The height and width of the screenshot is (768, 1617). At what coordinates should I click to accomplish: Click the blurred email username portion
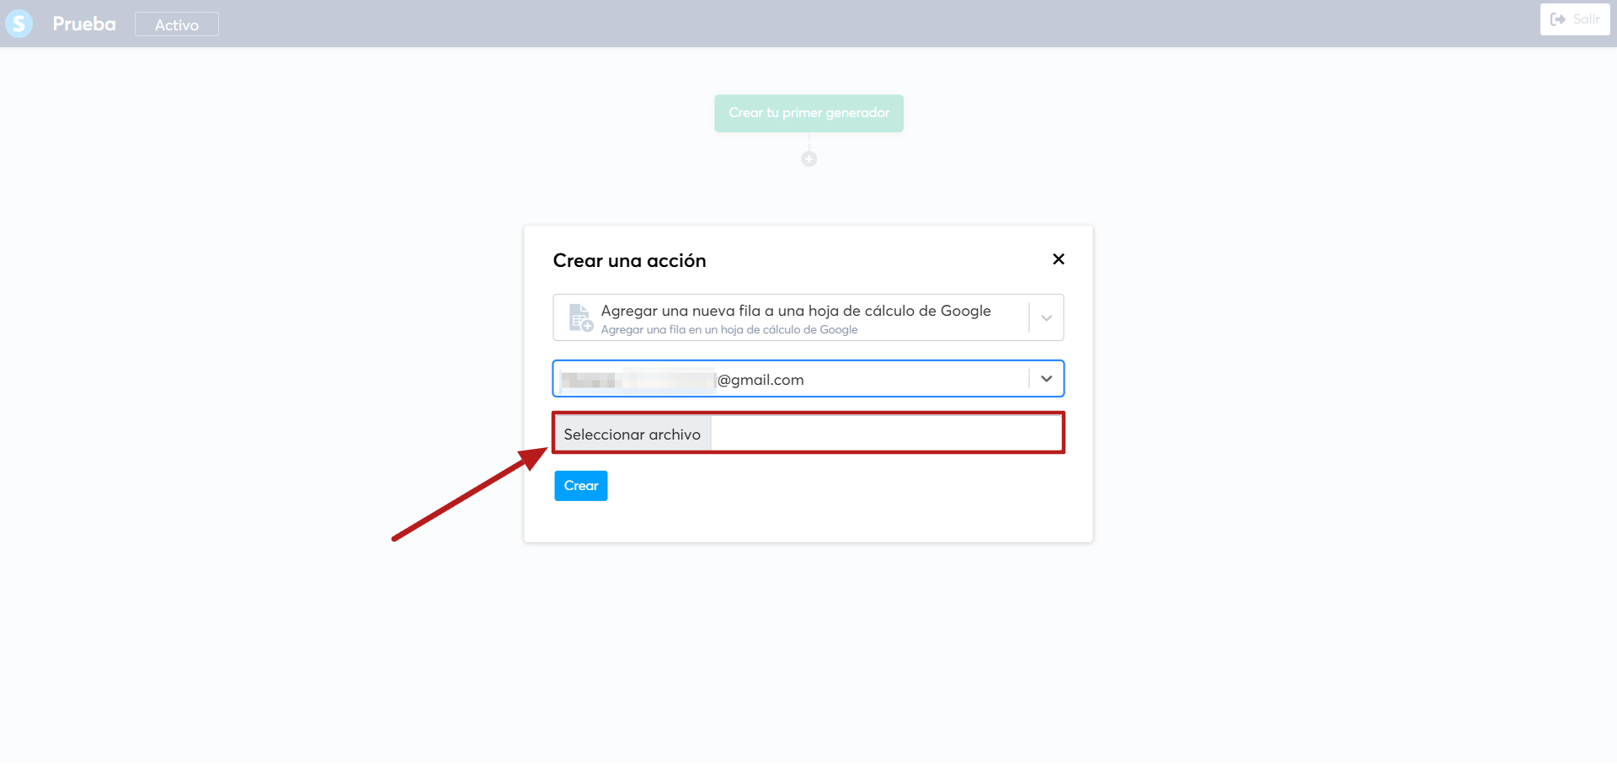[x=638, y=380]
